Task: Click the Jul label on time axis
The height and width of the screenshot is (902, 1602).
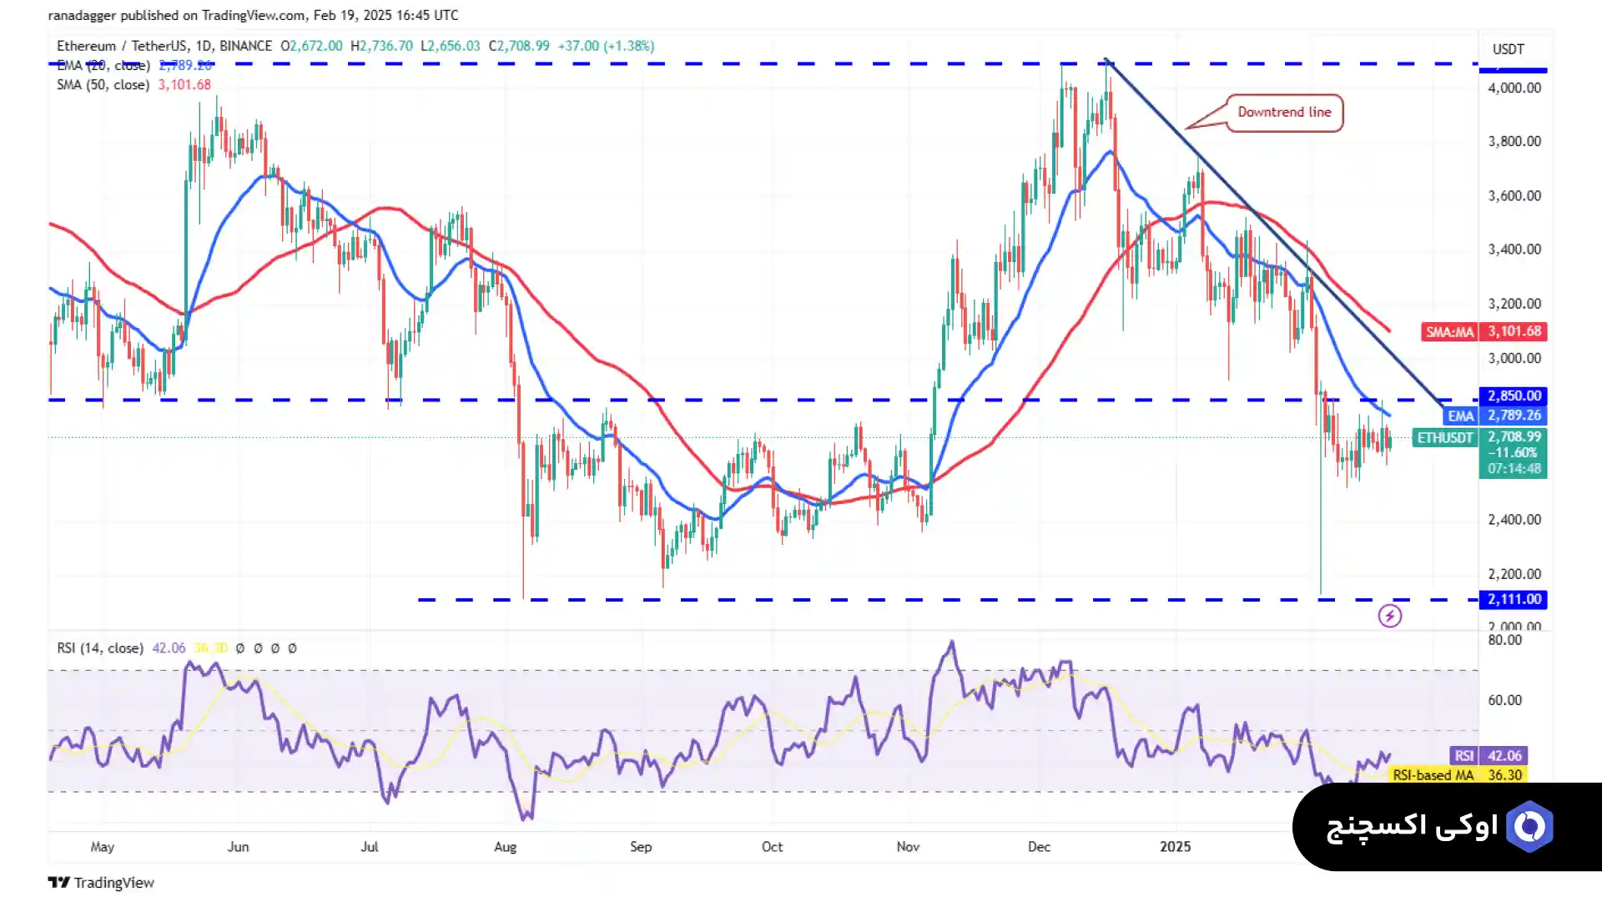Action: click(x=370, y=846)
